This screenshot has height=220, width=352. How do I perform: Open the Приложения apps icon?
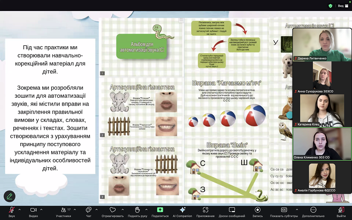click(x=205, y=210)
